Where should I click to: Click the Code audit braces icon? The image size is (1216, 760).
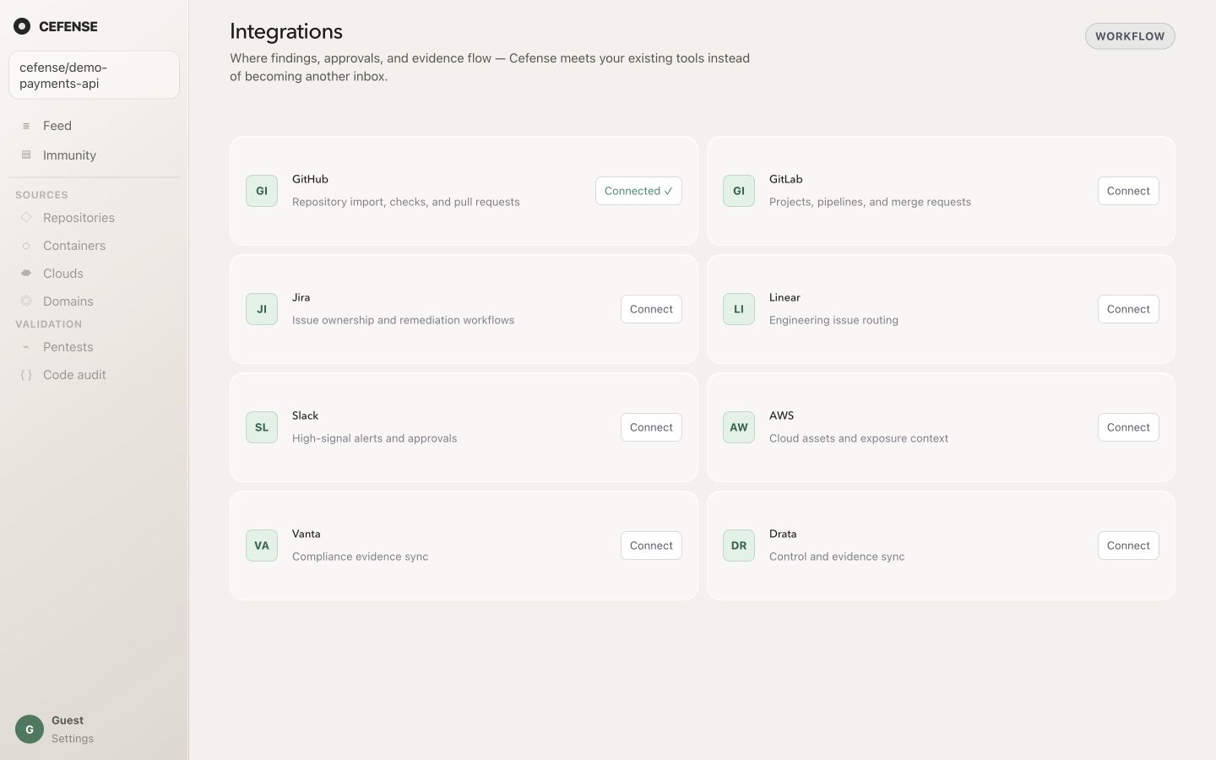pos(26,375)
